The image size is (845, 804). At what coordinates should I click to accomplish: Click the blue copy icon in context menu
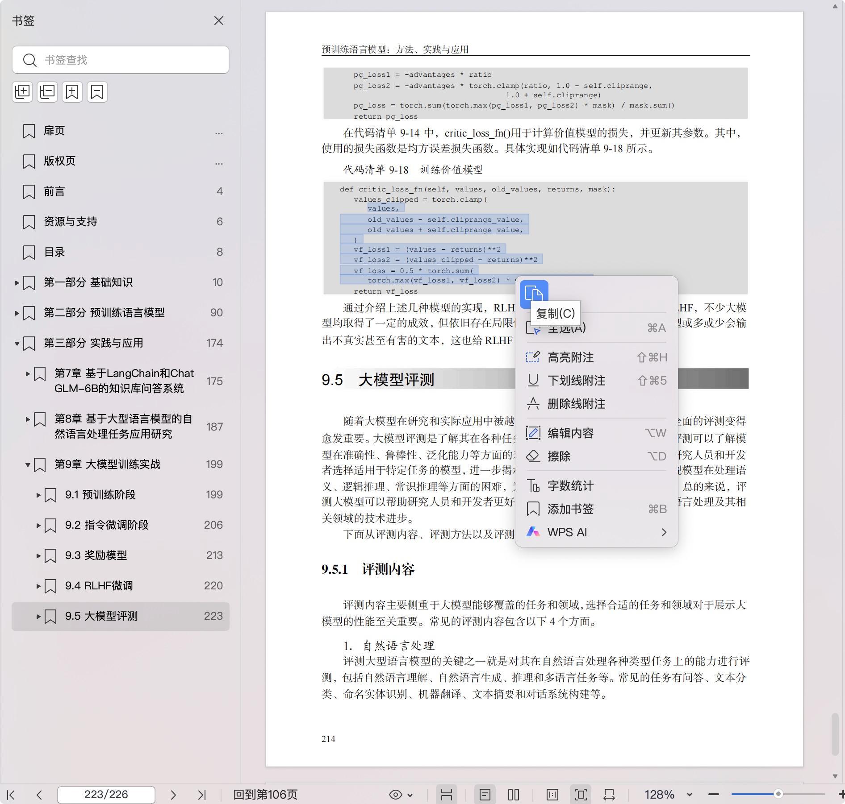(534, 293)
